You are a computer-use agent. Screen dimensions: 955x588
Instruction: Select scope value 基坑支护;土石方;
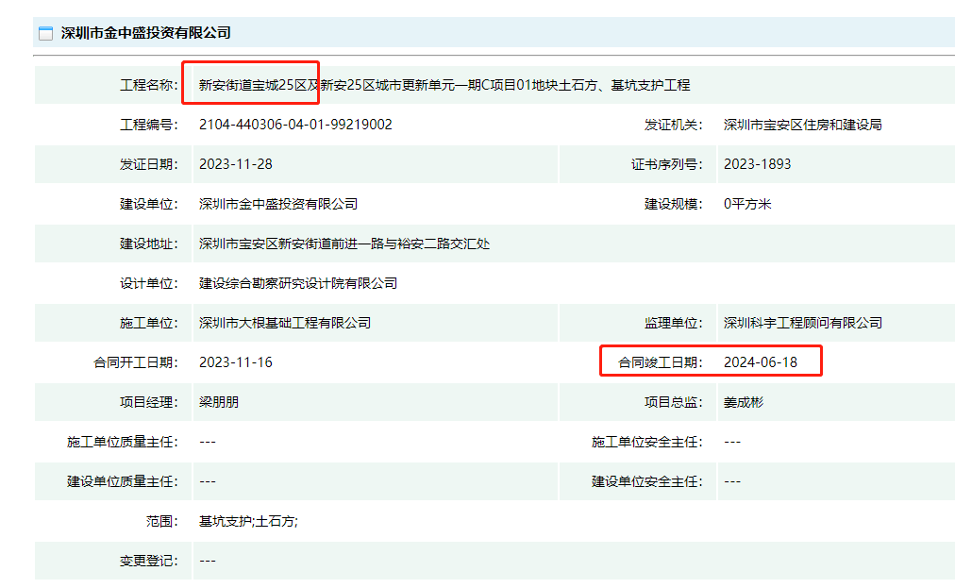(x=248, y=521)
